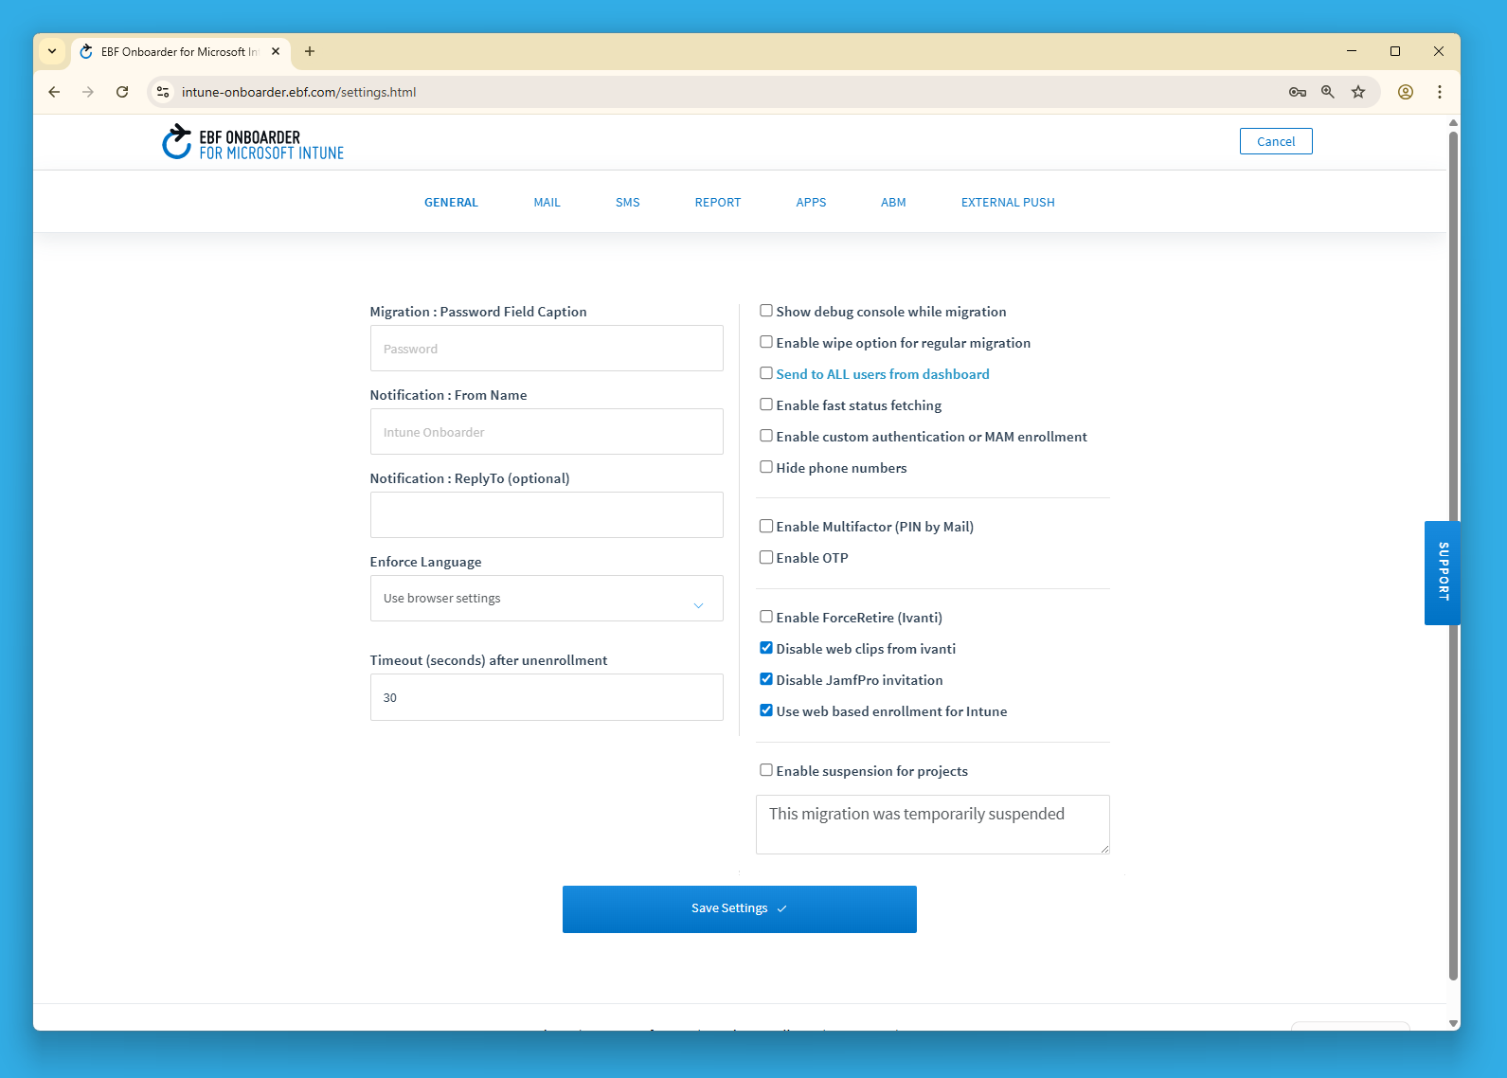Check the Enable OTP box
The width and height of the screenshot is (1507, 1078).
(766, 557)
